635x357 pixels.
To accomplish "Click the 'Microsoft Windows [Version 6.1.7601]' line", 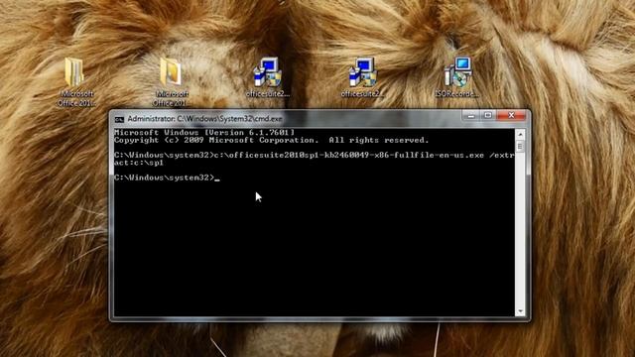I will [204, 132].
